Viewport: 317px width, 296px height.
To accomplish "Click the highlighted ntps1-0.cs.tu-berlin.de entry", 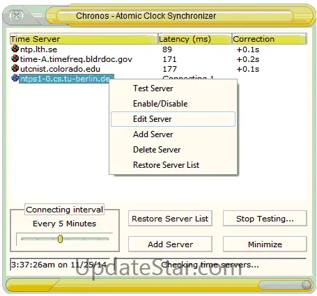I will coord(65,79).
